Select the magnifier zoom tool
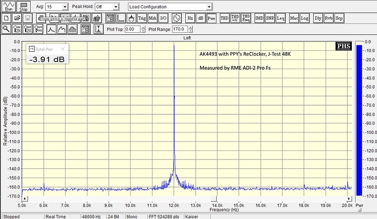Screen dimensions: 377x219 coord(5,29)
